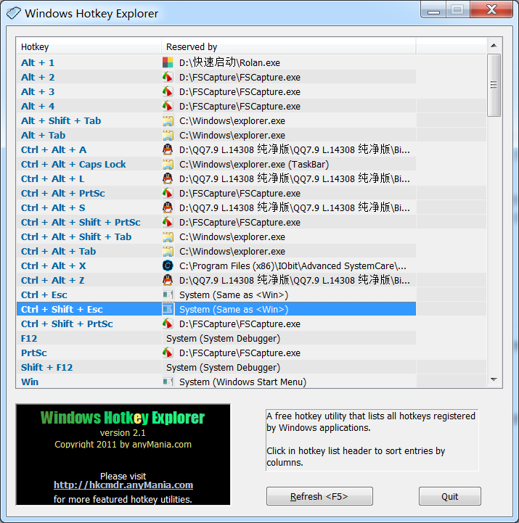Click the FSCapture icon in the PrtSc row

(x=168, y=353)
